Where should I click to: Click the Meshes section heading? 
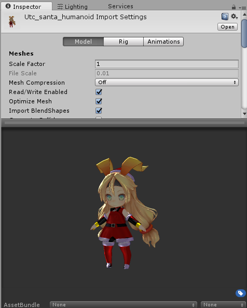tap(21, 53)
